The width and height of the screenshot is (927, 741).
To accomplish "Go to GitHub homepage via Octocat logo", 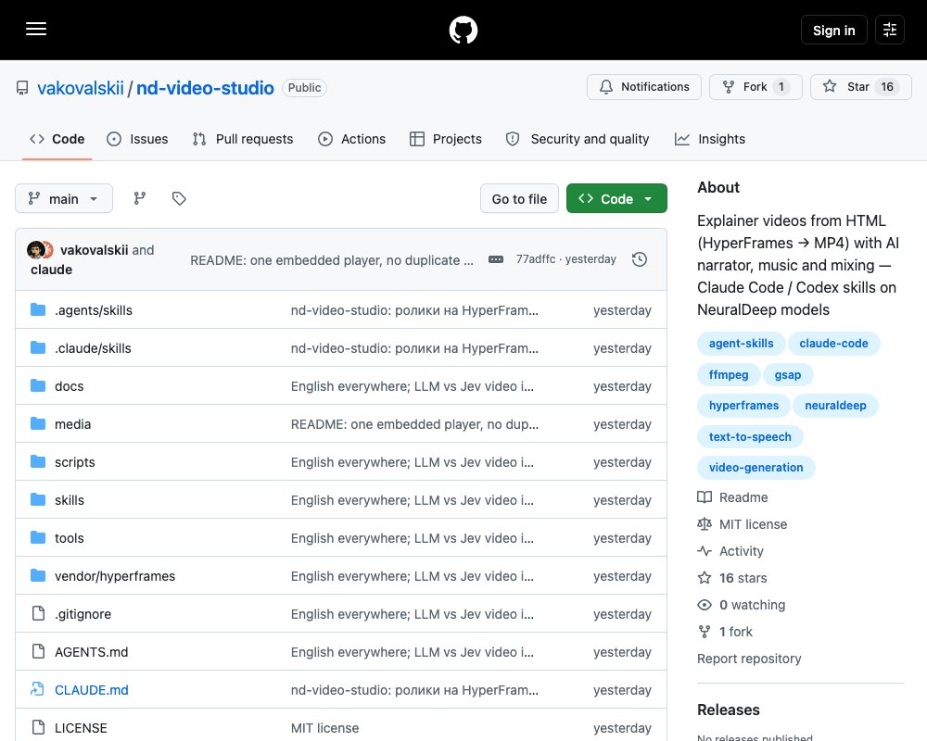I will (x=463, y=30).
